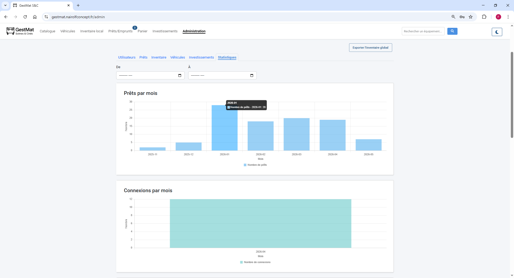View site information icon in address bar
The image size is (514, 278).
46,17
